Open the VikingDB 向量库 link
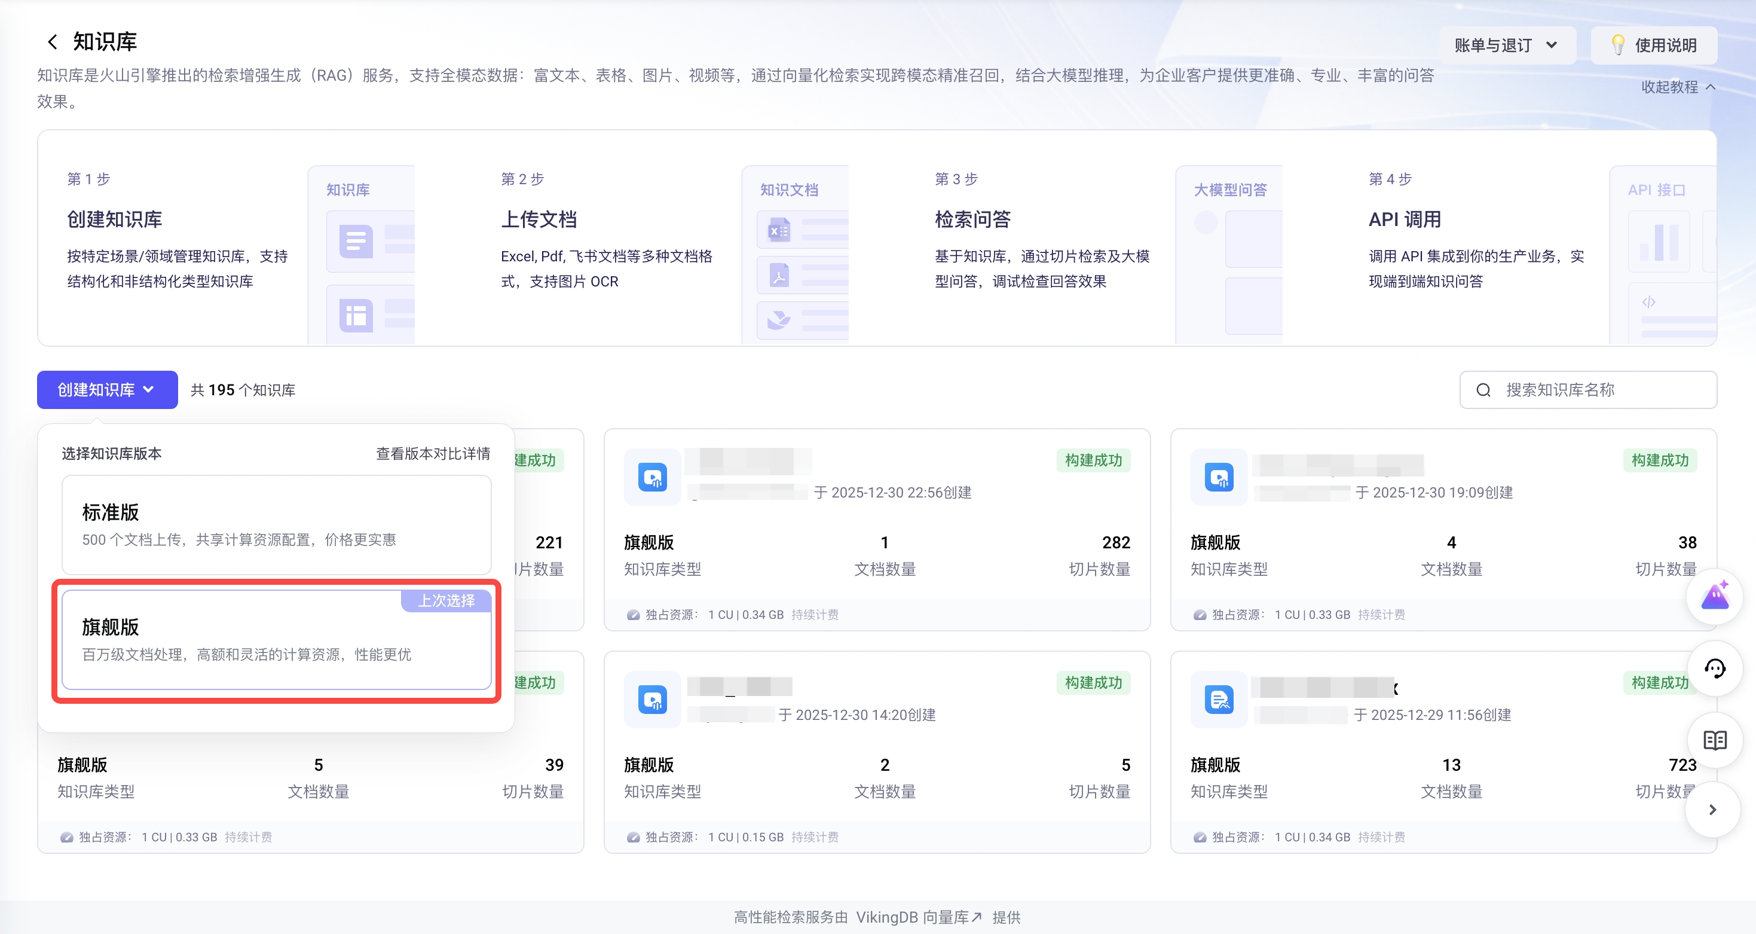The width and height of the screenshot is (1756, 934). [918, 917]
